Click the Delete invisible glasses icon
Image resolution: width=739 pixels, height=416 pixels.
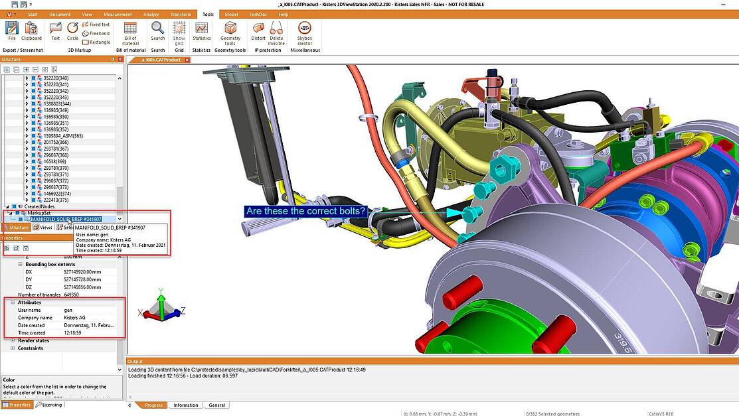[276, 28]
